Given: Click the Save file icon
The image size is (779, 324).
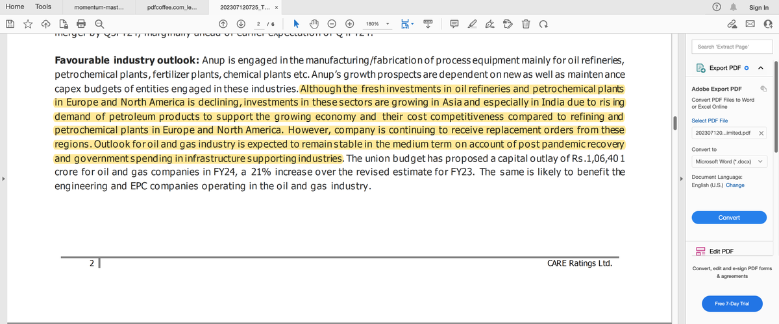Looking at the screenshot, I should coord(10,24).
